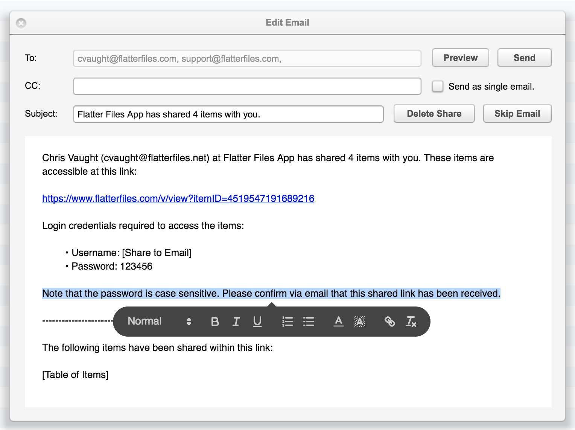Viewport: 575px width, 430px height.
Task: Click the '[Table of Items]' placeholder
Action: click(75, 375)
